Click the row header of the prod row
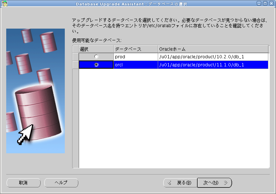The image size is (276, 194). tap(76, 57)
